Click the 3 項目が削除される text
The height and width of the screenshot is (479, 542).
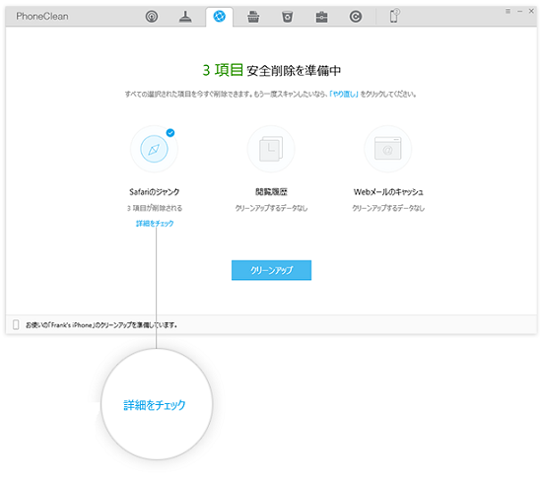click(154, 208)
